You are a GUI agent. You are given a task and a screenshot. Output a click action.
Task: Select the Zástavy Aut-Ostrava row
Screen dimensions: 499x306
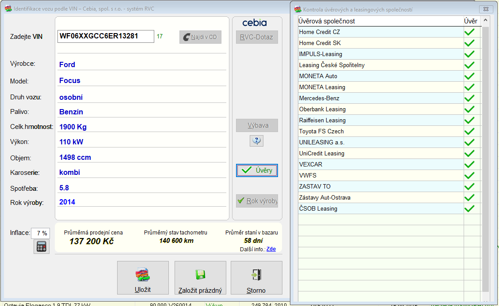pos(389,197)
